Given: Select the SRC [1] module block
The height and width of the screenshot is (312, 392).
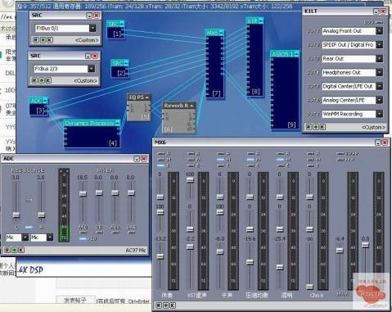Looking at the screenshot, I should 115,29.
